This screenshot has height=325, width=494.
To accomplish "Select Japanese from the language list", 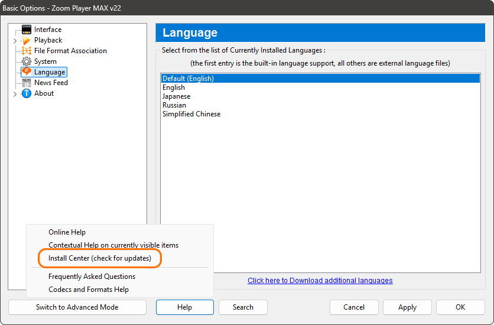I will [176, 96].
